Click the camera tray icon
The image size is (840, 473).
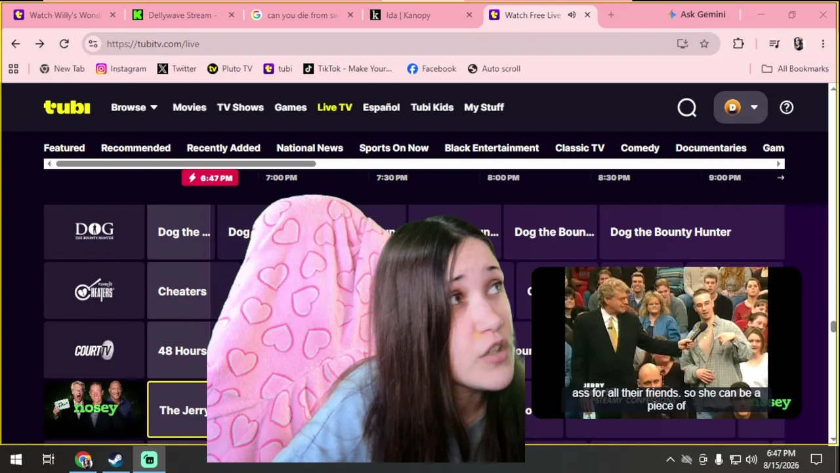tap(703, 460)
